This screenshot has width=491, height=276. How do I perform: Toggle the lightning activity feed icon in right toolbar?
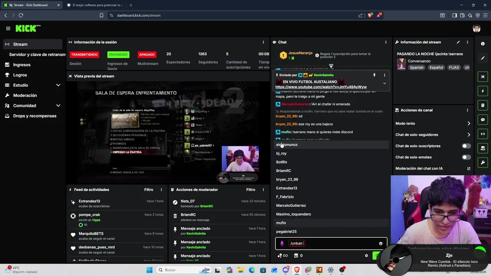[483, 91]
